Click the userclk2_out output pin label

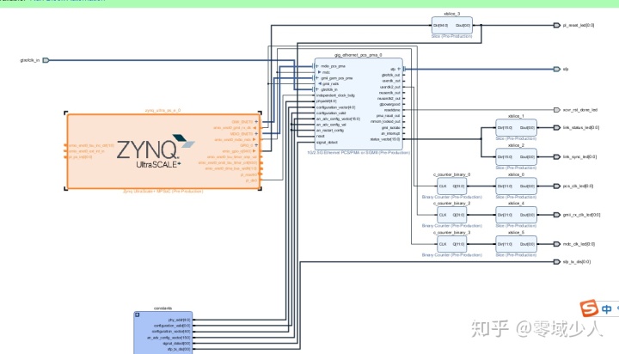click(x=390, y=87)
